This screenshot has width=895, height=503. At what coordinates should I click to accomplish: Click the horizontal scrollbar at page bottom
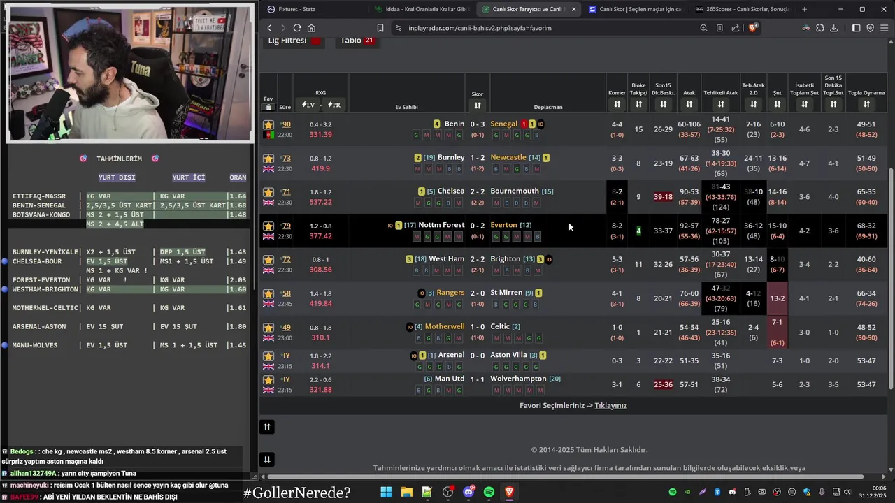coord(566,477)
